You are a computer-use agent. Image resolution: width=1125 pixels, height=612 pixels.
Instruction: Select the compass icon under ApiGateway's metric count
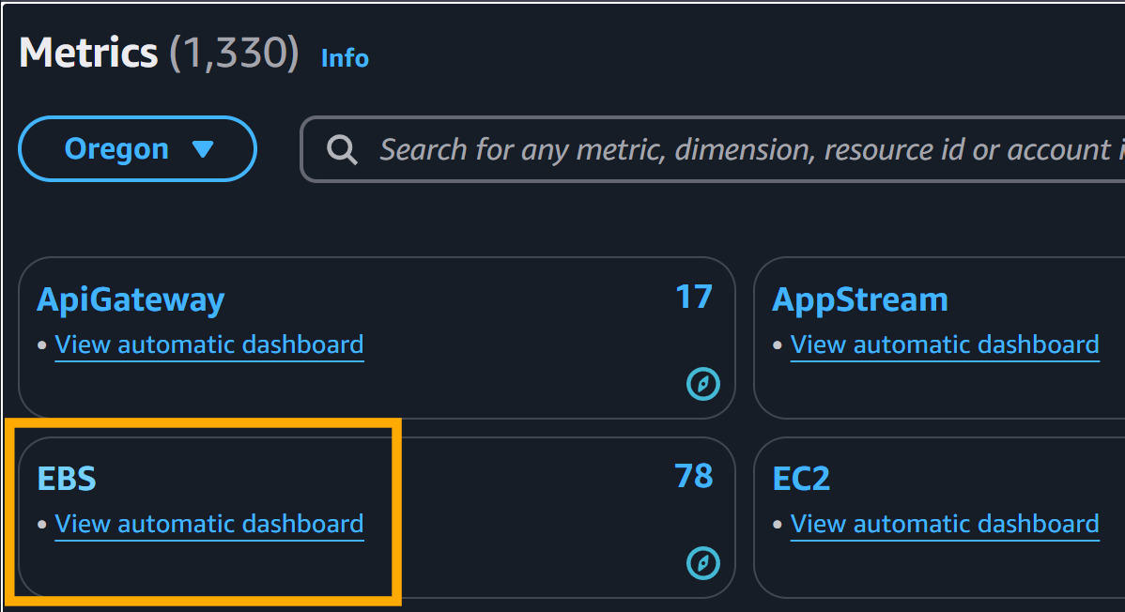click(x=703, y=384)
